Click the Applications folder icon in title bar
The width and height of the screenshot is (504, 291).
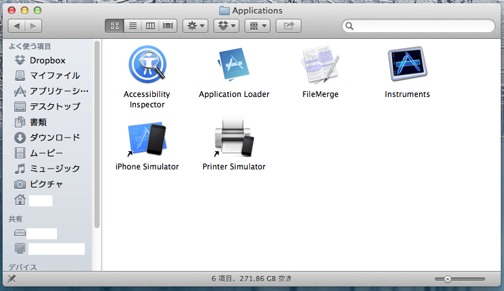click(225, 10)
